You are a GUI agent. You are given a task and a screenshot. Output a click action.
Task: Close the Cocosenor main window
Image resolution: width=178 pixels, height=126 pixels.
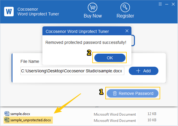point(173,4)
